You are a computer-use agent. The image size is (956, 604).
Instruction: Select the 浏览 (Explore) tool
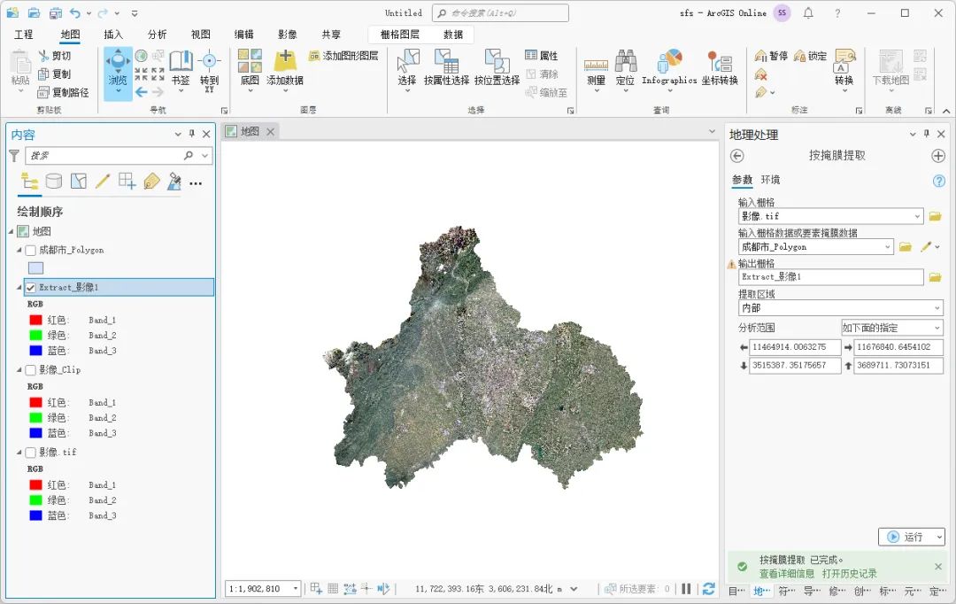pyautogui.click(x=118, y=74)
